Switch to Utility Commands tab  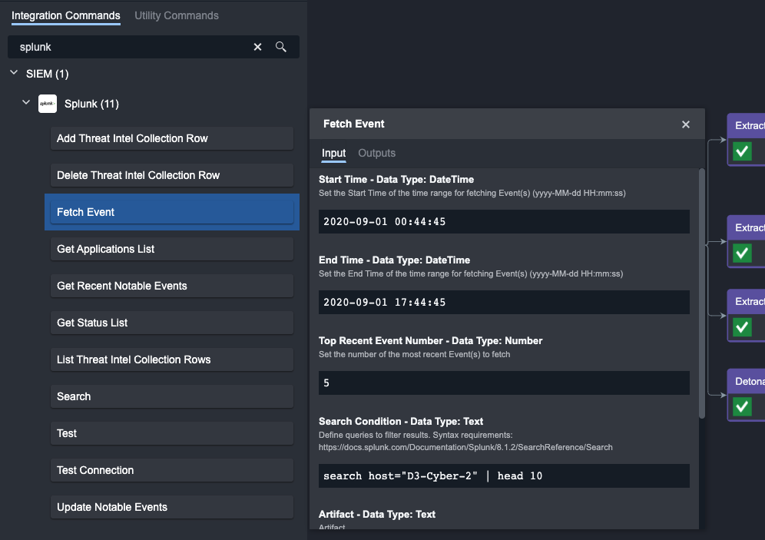(176, 15)
